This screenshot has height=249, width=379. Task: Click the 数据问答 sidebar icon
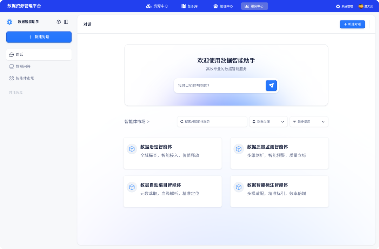[x=11, y=66]
